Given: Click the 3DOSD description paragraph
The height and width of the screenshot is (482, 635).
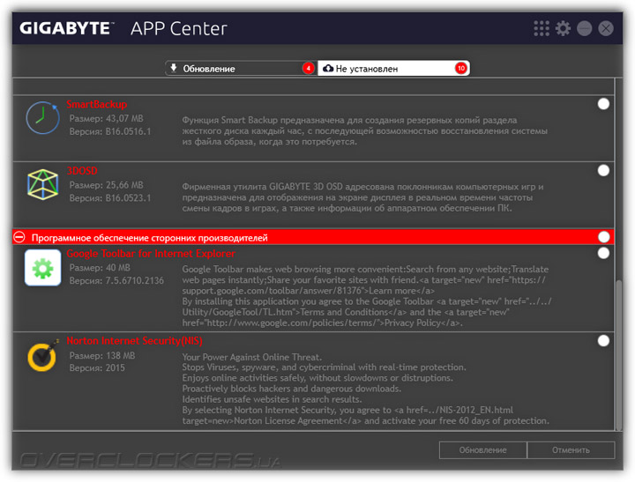Looking at the screenshot, I should (362, 197).
